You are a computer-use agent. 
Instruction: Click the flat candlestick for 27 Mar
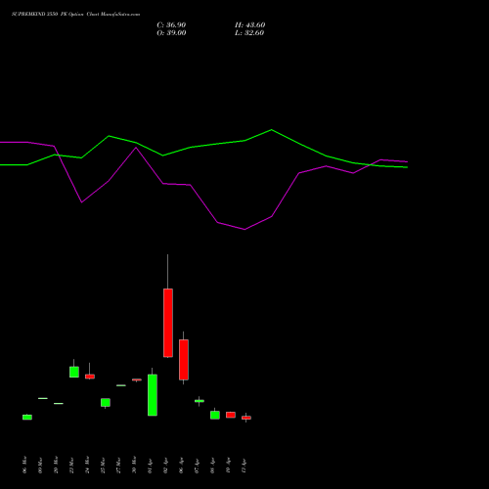pyautogui.click(x=121, y=385)
